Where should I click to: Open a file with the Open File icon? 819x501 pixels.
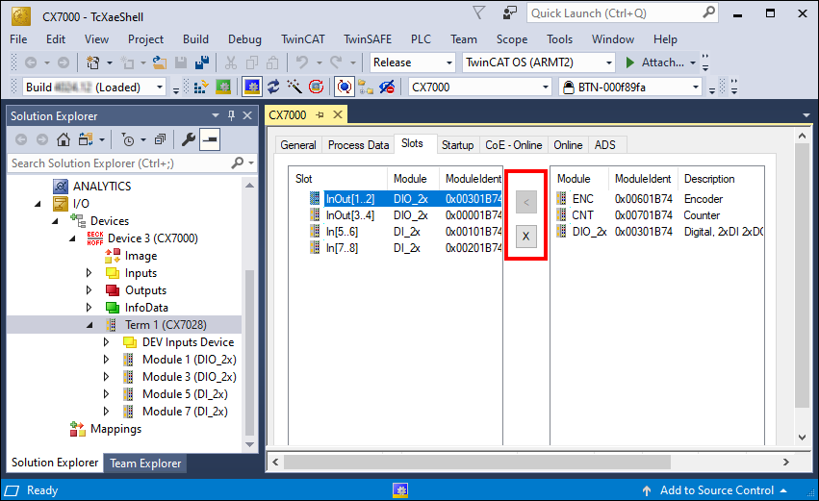(160, 63)
